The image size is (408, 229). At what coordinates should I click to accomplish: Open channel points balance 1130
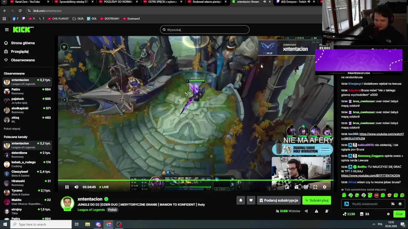click(349, 214)
